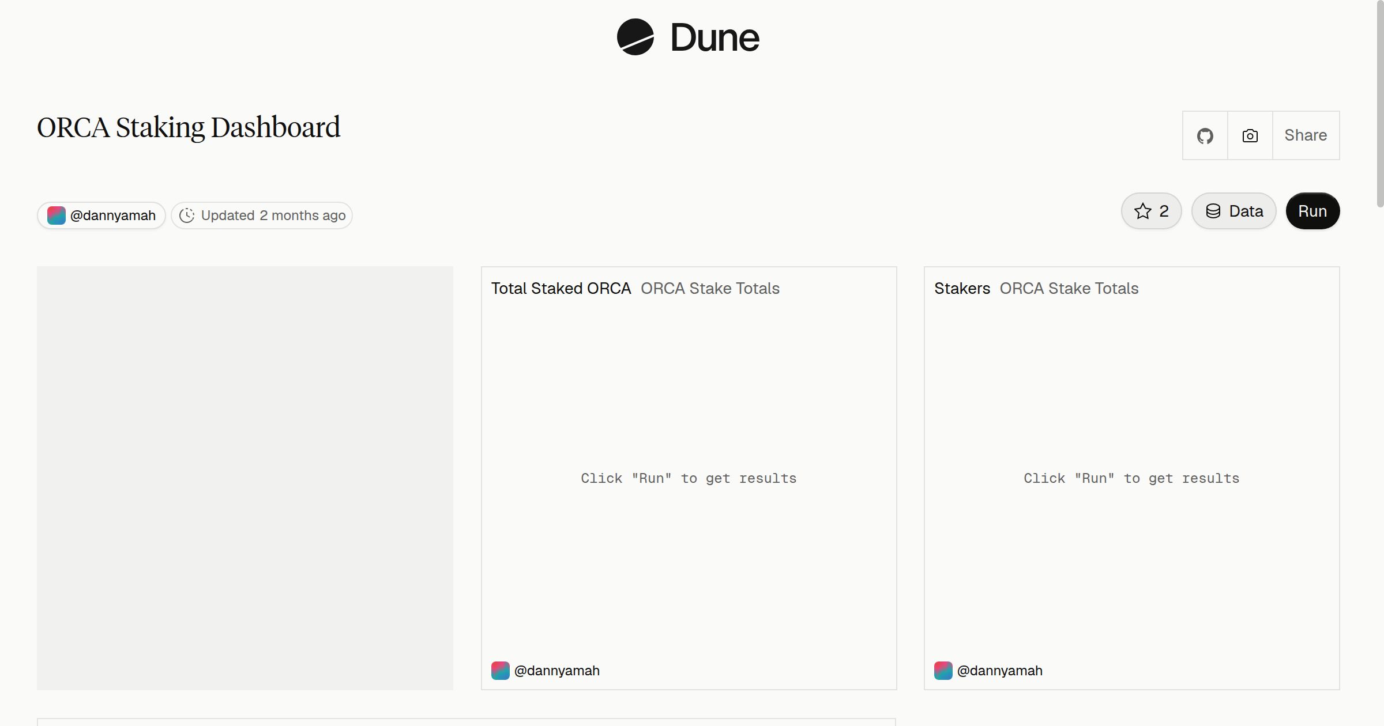Image resolution: width=1384 pixels, height=726 pixels.
Task: Open the Data button
Action: (1233, 211)
